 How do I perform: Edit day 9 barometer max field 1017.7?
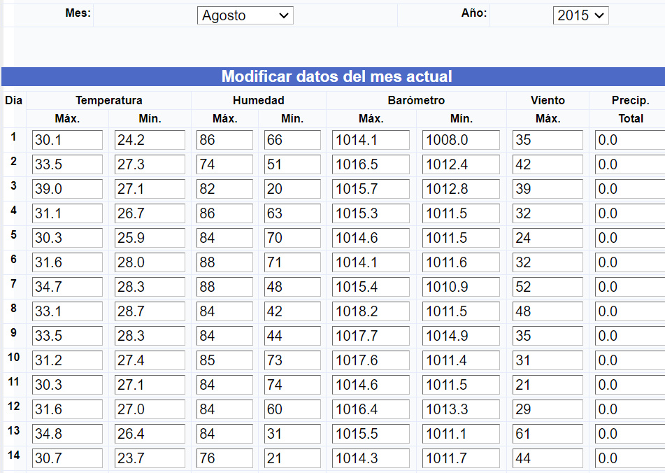coord(371,336)
